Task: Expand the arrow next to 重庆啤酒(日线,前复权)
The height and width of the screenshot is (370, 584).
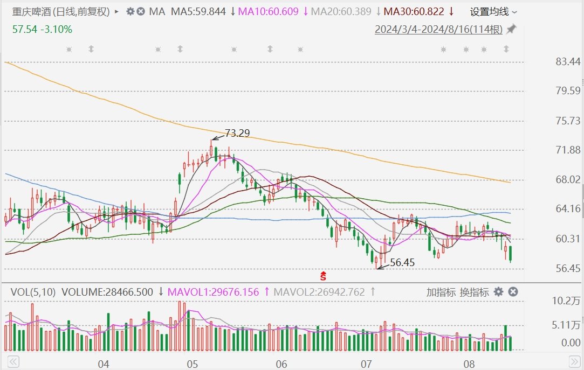Action: point(116,11)
